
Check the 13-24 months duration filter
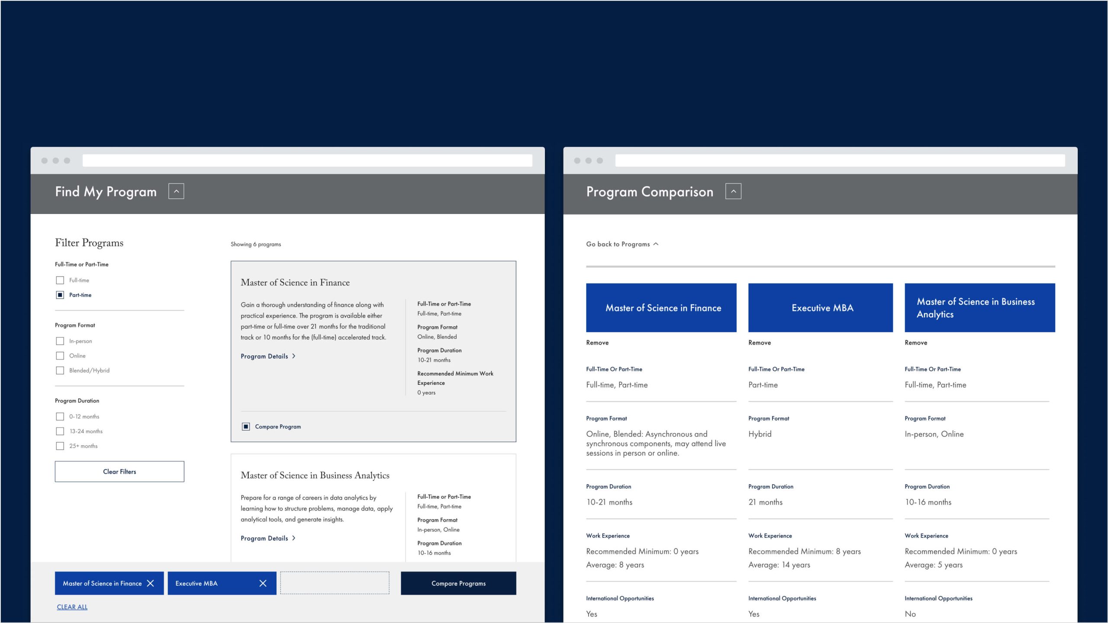pyautogui.click(x=60, y=431)
